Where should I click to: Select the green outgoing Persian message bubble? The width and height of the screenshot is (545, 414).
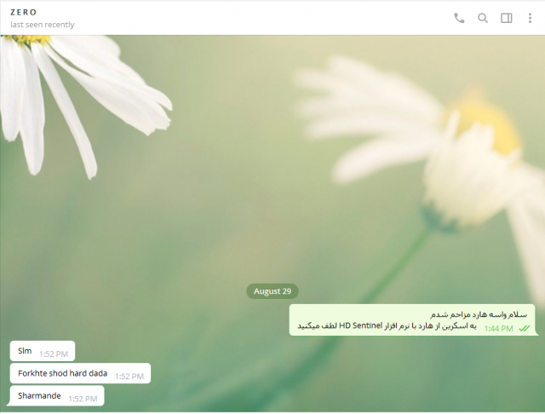tap(412, 320)
